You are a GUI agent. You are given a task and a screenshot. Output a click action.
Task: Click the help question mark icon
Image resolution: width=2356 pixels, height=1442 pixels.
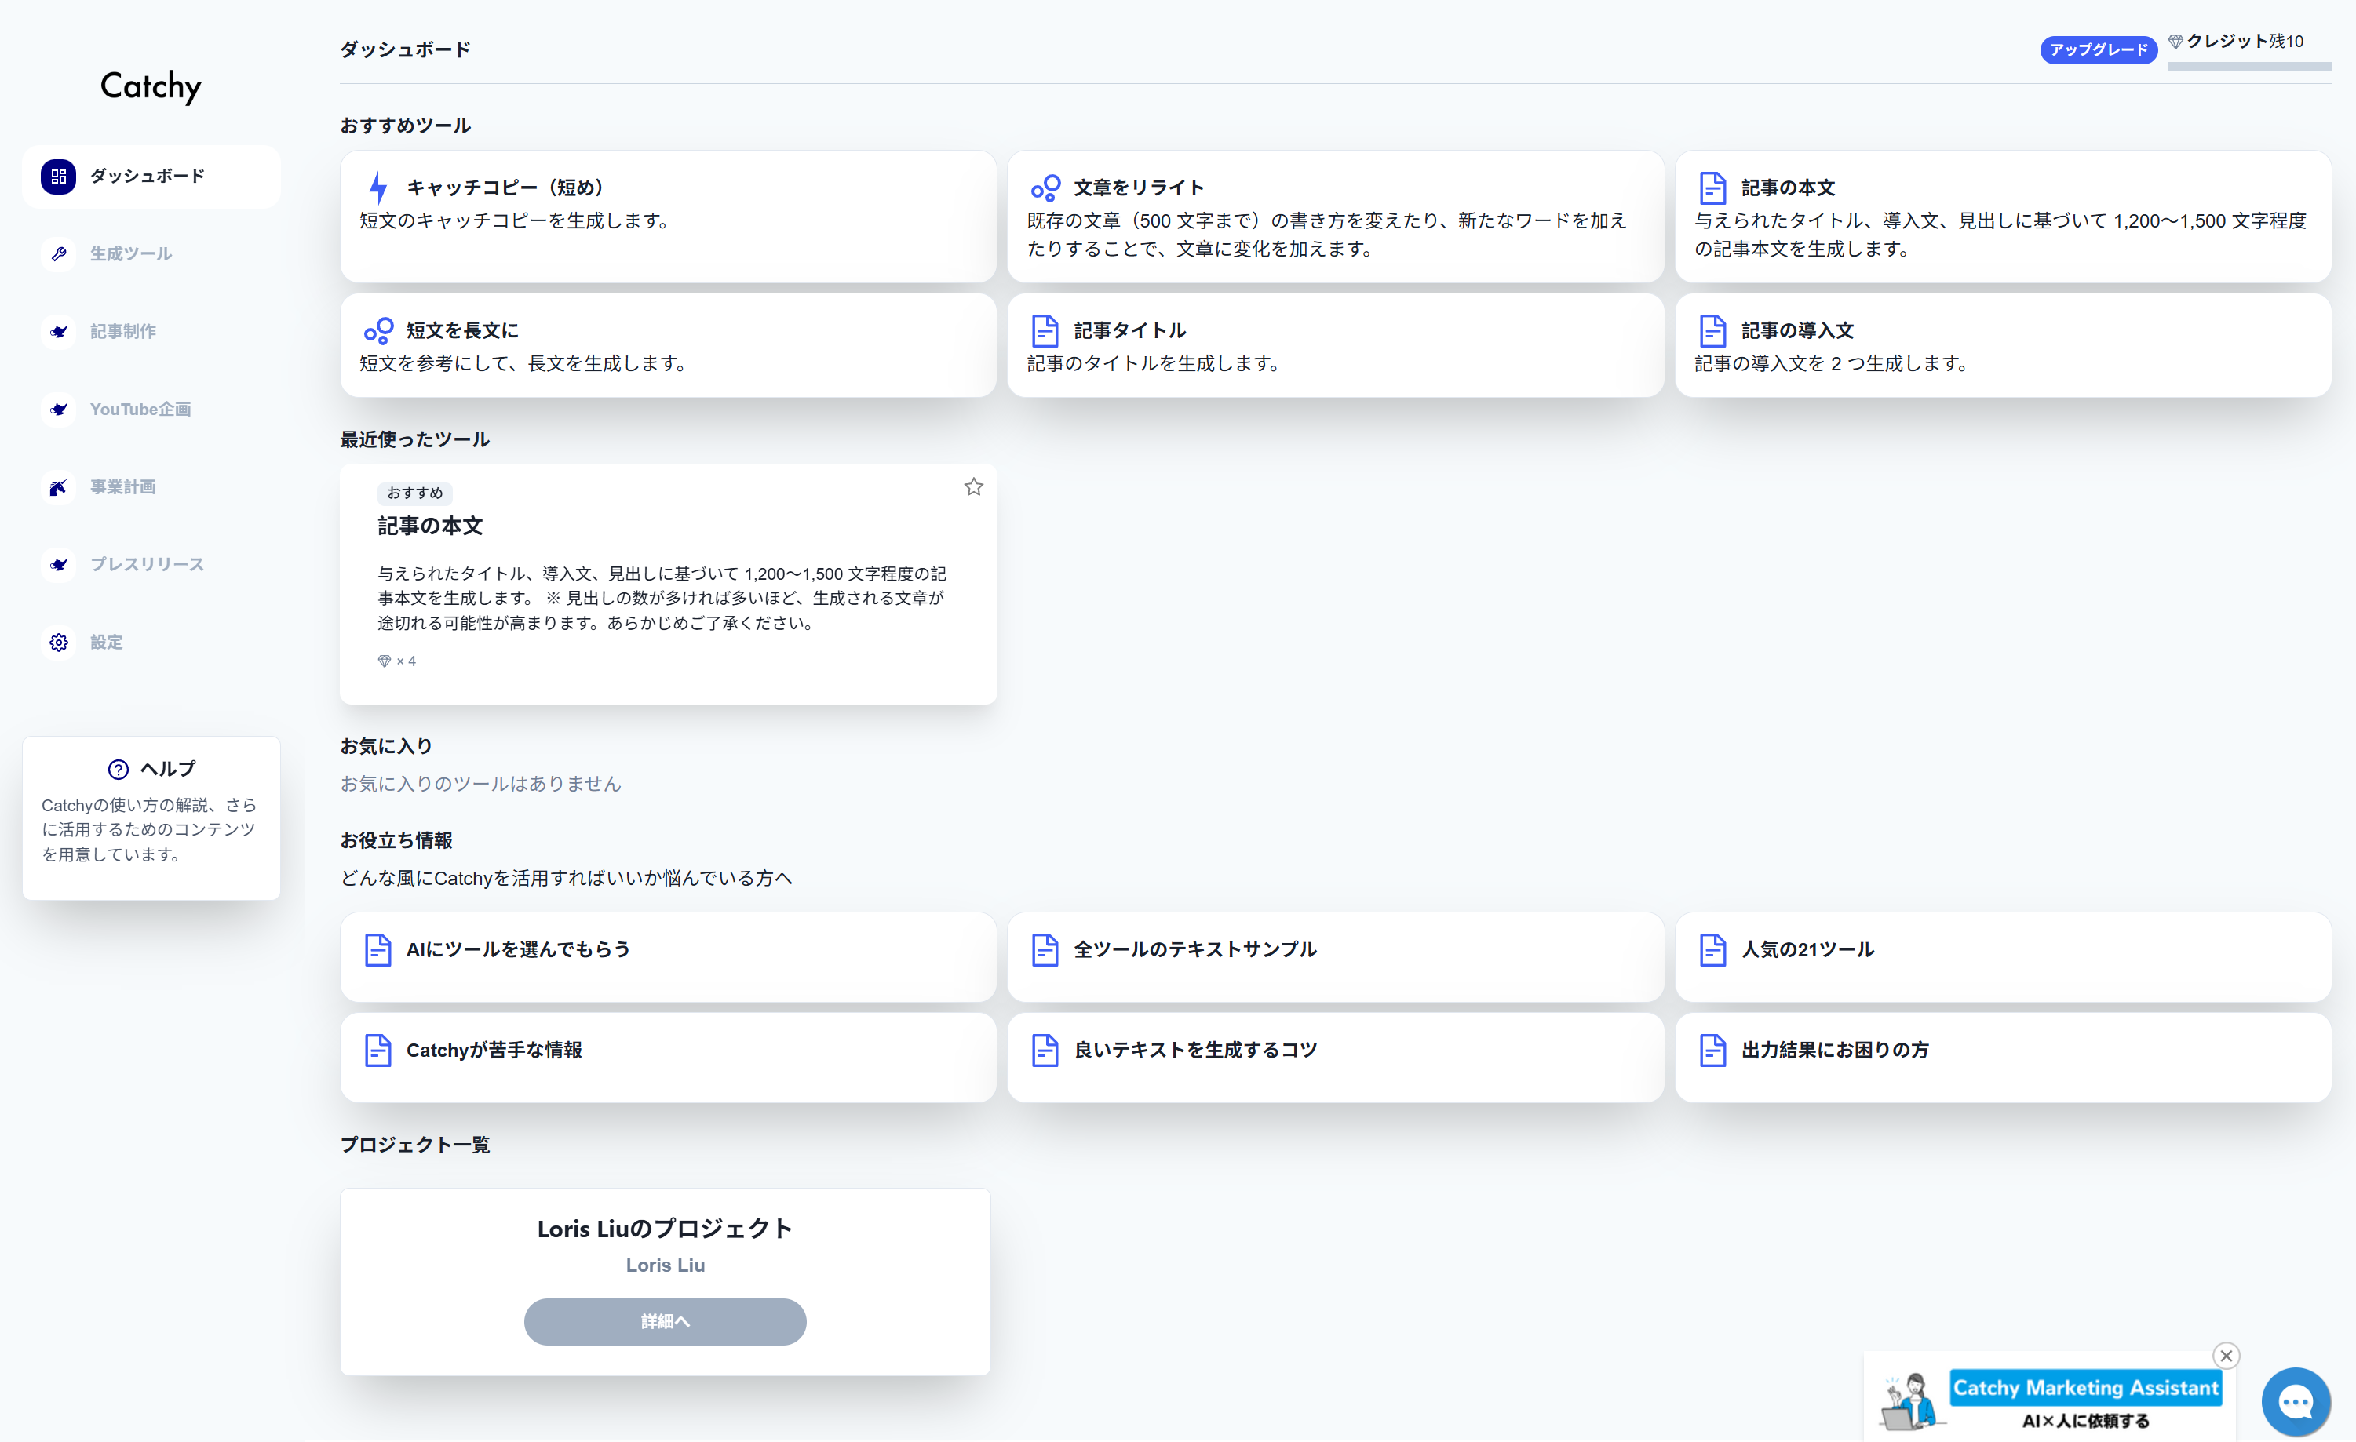119,770
